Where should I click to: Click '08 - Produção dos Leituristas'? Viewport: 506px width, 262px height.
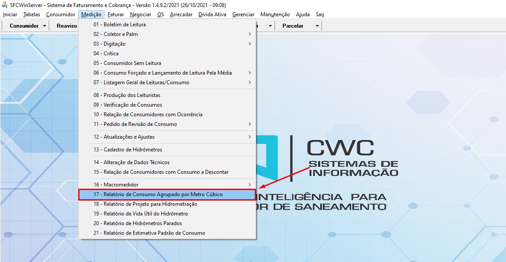126,95
